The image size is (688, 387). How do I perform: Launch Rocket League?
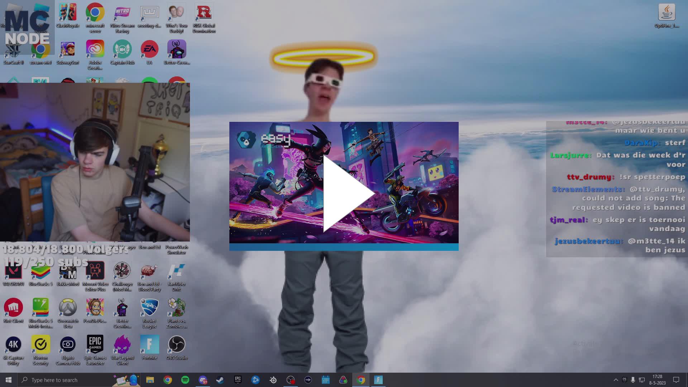(149, 307)
